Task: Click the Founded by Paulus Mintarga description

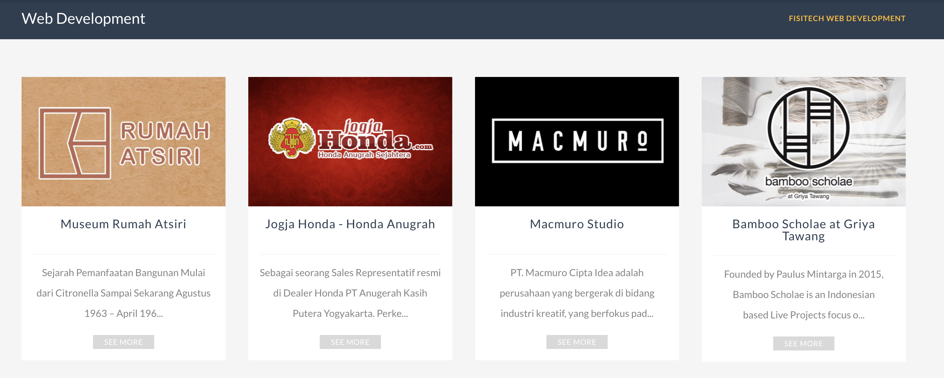Action: [x=804, y=295]
